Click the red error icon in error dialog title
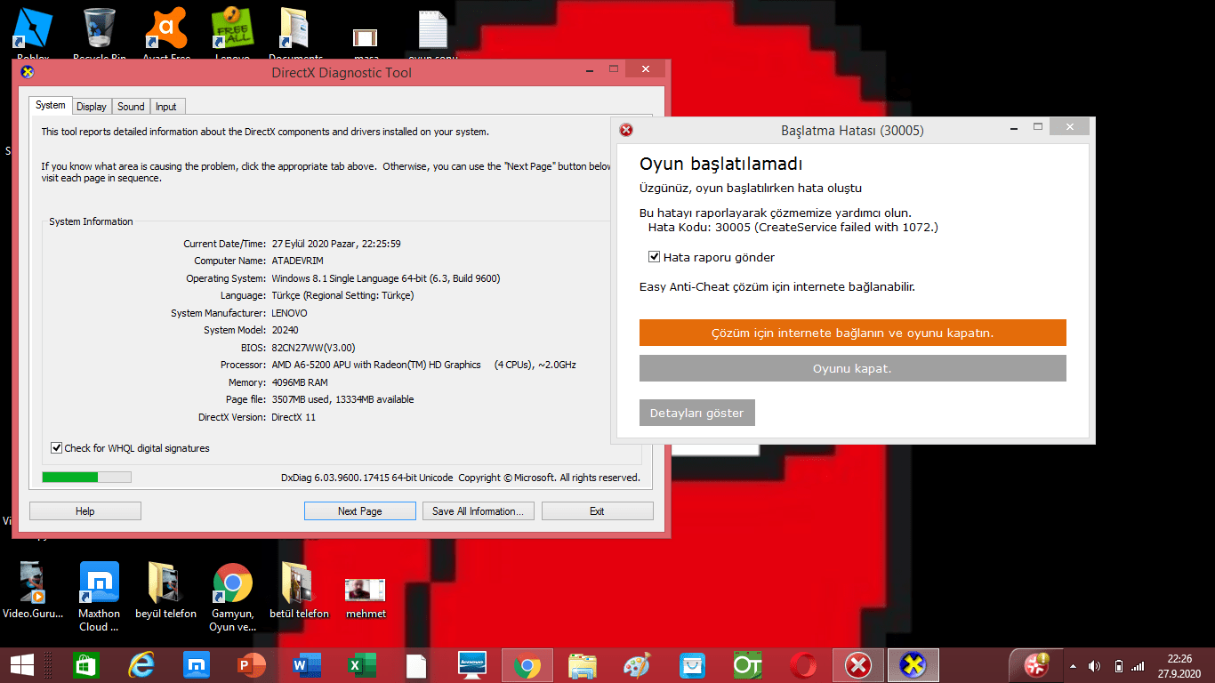 click(626, 130)
